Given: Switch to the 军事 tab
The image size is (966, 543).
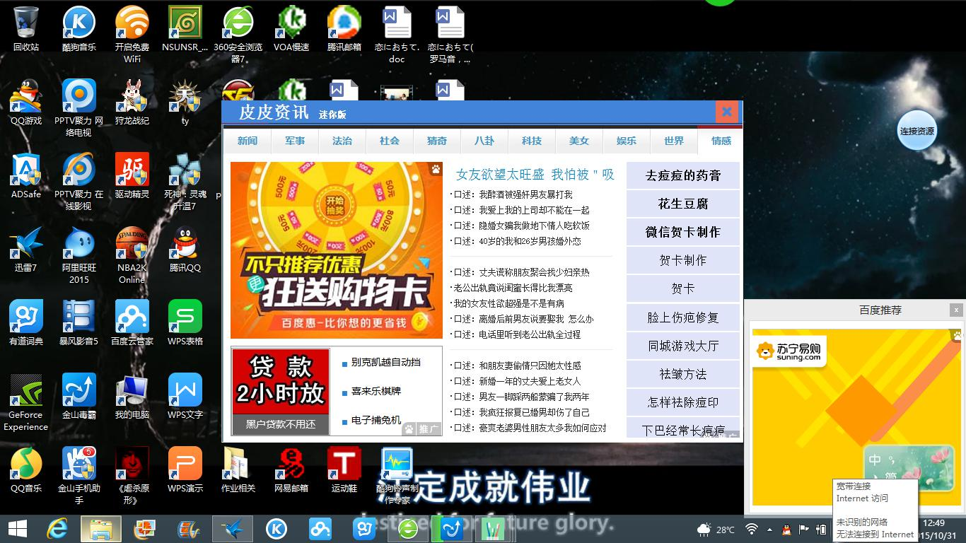Looking at the screenshot, I should coord(294,141).
